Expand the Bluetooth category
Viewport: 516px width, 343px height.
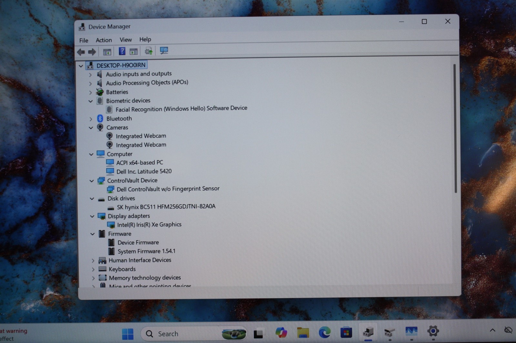click(x=91, y=119)
